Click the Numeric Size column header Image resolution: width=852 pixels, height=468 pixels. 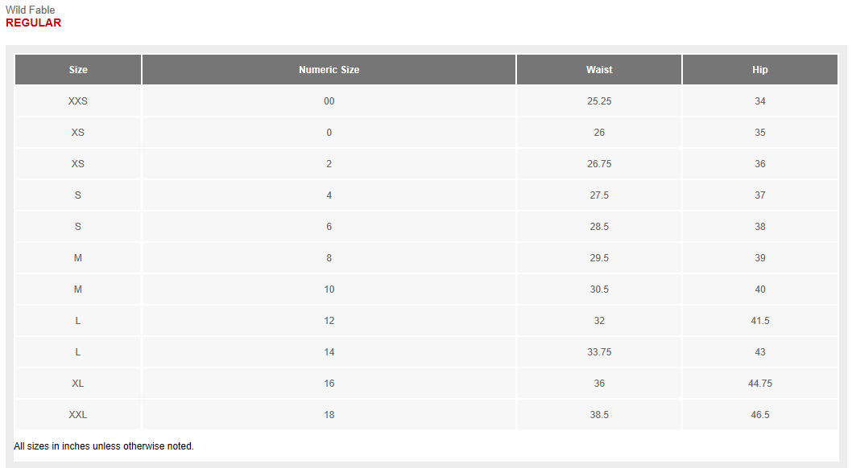329,69
